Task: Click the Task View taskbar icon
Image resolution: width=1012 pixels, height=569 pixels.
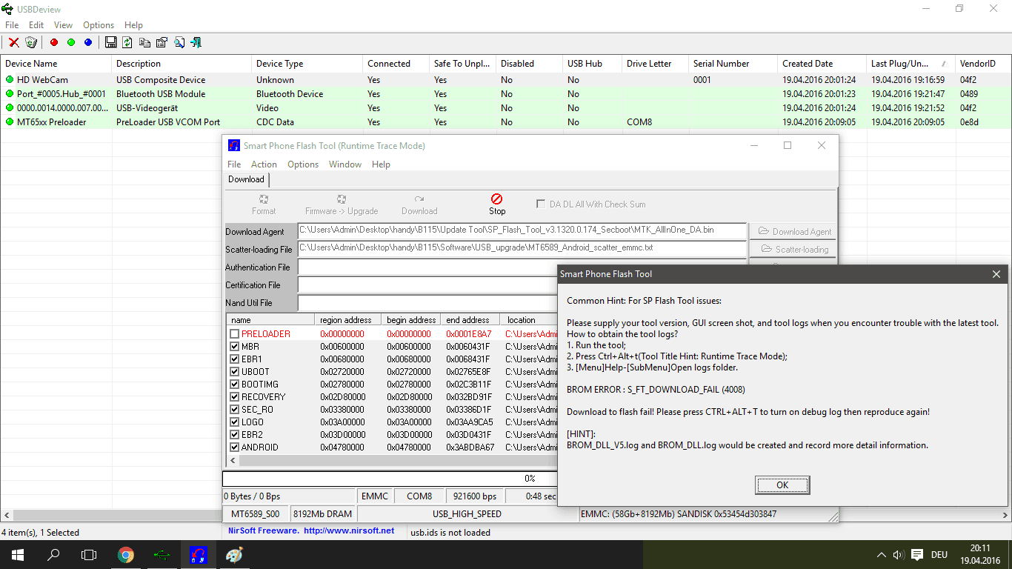Action: [89, 554]
